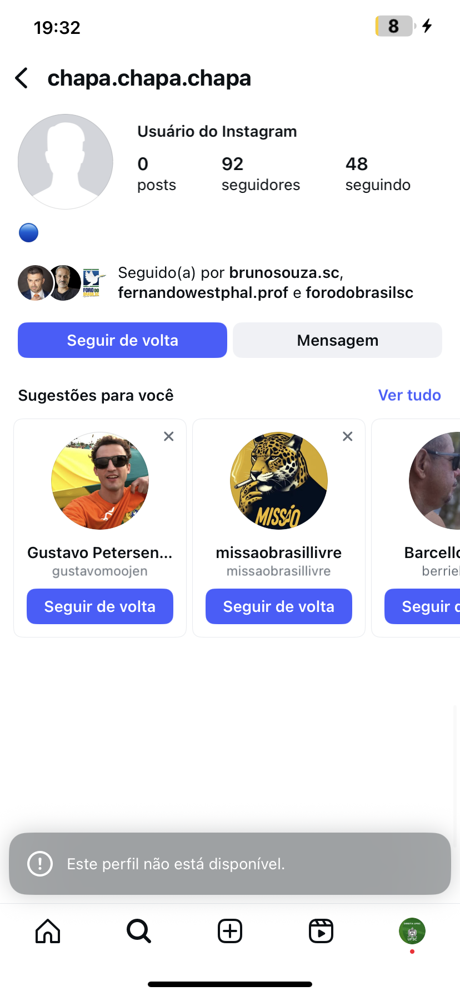Tap the back arrow beside chapa.chapa.chapa

(22, 78)
